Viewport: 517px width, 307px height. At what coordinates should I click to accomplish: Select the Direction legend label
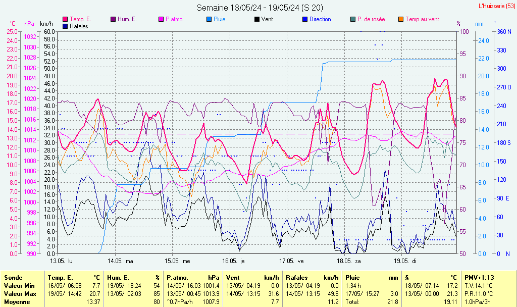click(320, 20)
